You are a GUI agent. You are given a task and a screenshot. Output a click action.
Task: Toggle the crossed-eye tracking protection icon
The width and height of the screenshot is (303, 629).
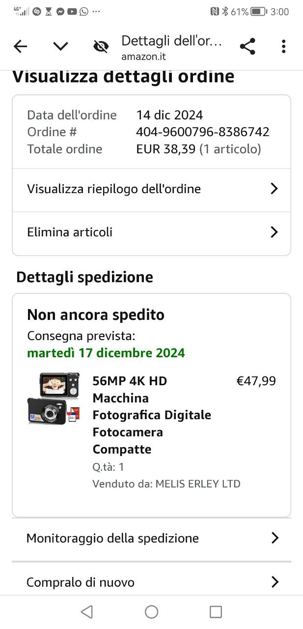(101, 47)
